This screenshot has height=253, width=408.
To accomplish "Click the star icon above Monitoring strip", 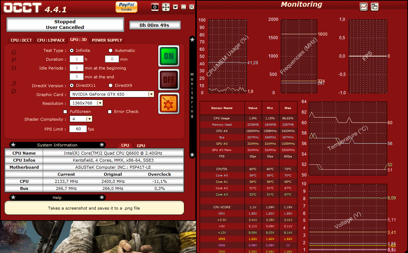I will click(192, 40).
